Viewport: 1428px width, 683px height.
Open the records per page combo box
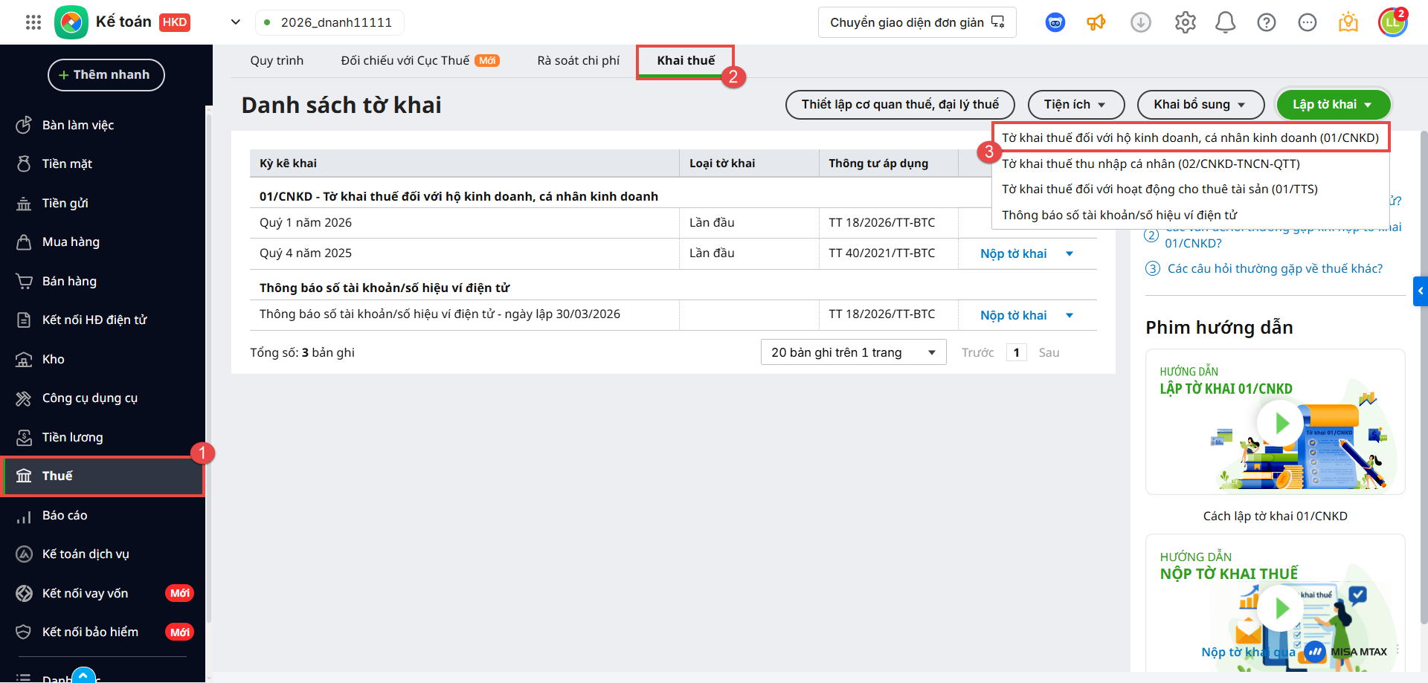click(853, 352)
